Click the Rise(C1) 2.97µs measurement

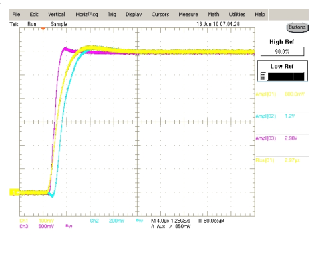(277, 160)
